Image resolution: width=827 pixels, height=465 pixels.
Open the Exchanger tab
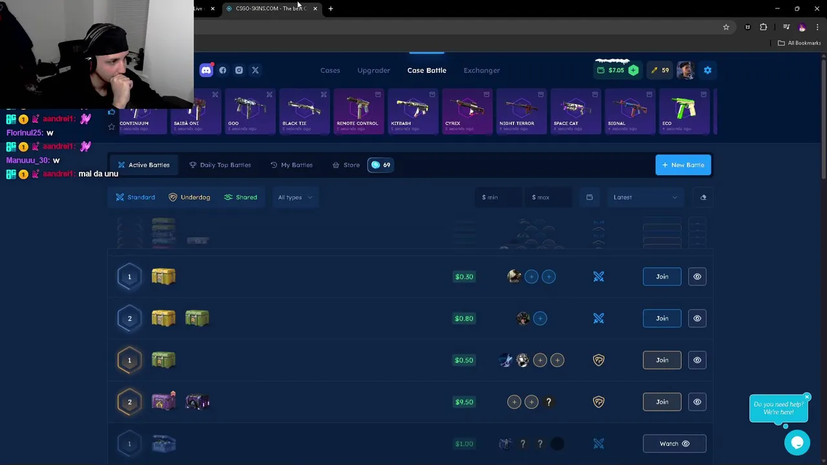click(481, 70)
